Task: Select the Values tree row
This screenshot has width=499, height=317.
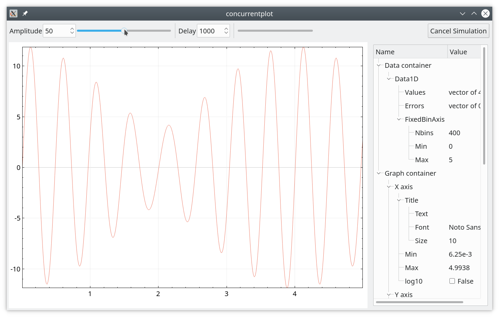Action: pyautogui.click(x=428, y=92)
